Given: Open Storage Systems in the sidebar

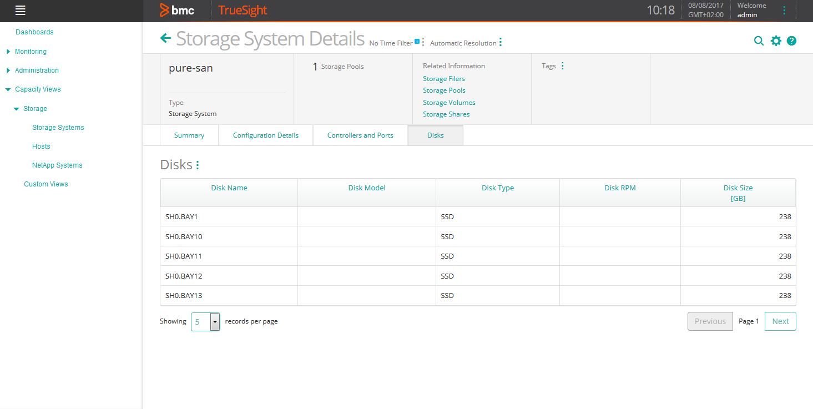Looking at the screenshot, I should [58, 128].
